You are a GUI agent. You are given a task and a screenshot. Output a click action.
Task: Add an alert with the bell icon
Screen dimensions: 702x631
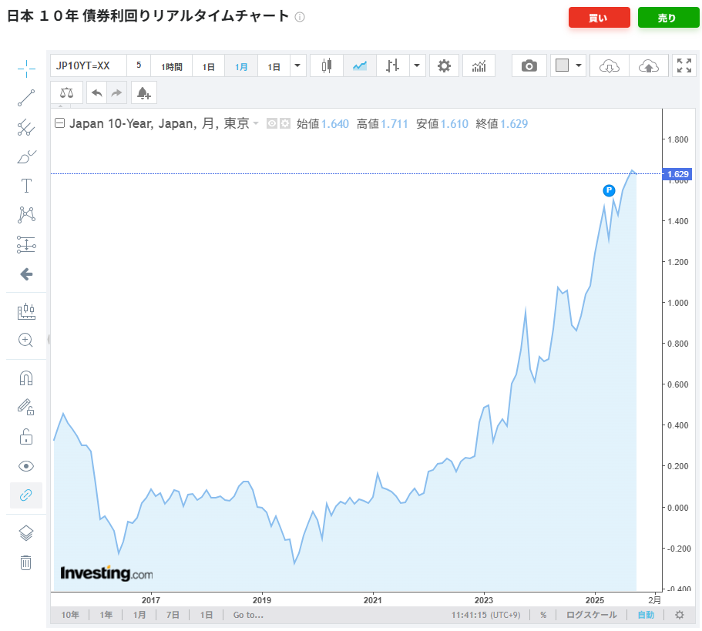[x=143, y=93]
